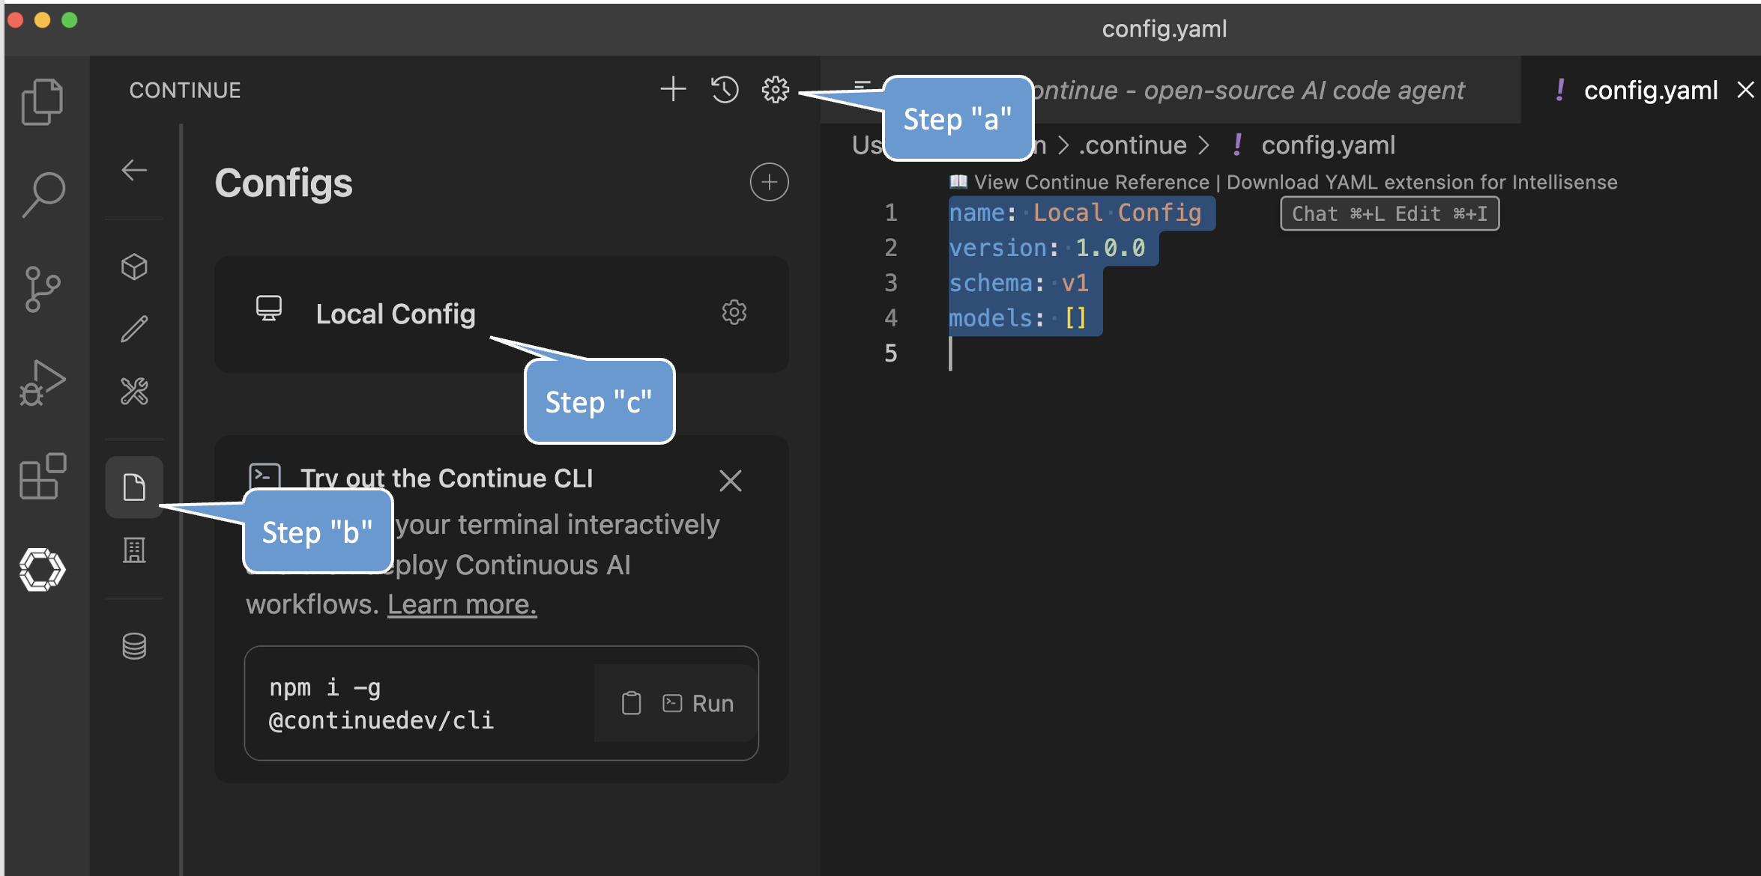
Task: Select the Local Config entry
Action: point(501,314)
